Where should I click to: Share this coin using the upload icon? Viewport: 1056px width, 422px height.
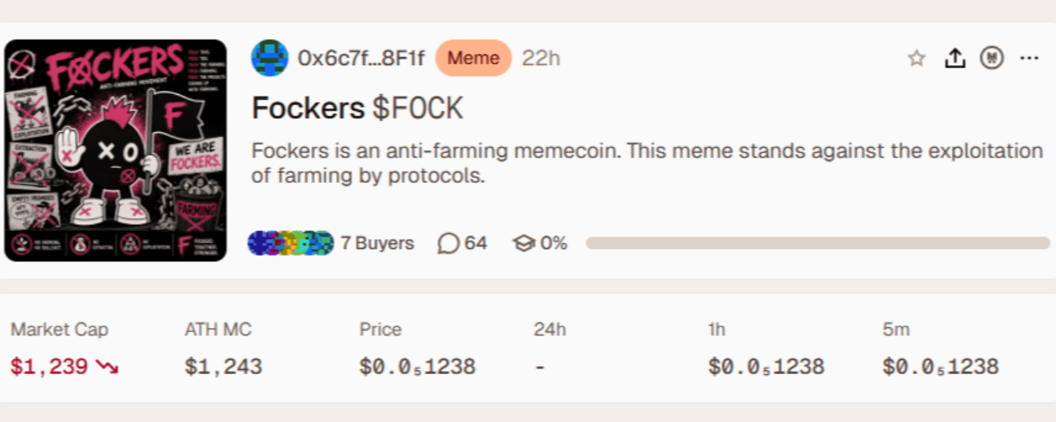(955, 58)
